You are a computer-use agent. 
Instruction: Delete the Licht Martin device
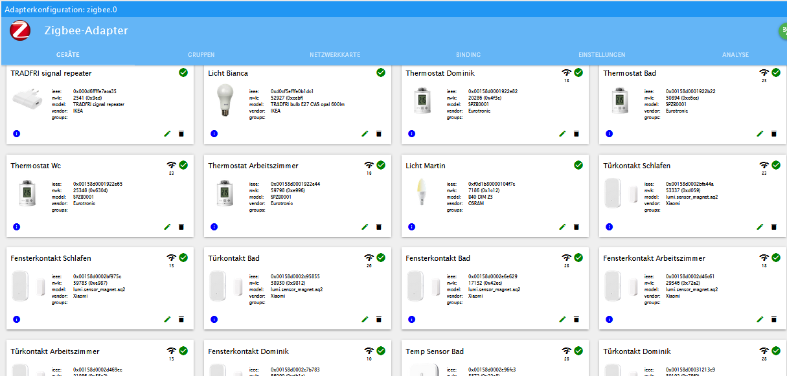pyautogui.click(x=576, y=227)
